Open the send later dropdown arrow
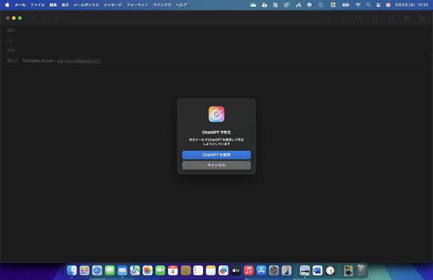433x280 pixels. (x=45, y=18)
